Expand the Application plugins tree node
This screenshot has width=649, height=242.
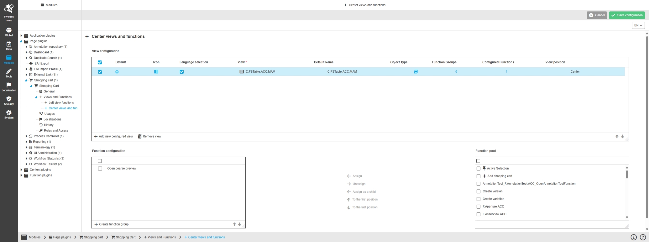pos(21,35)
